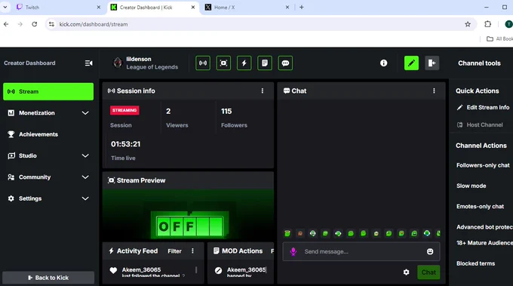The width and height of the screenshot is (513, 286).
Task: Click the Send message input field
Action: point(361,251)
